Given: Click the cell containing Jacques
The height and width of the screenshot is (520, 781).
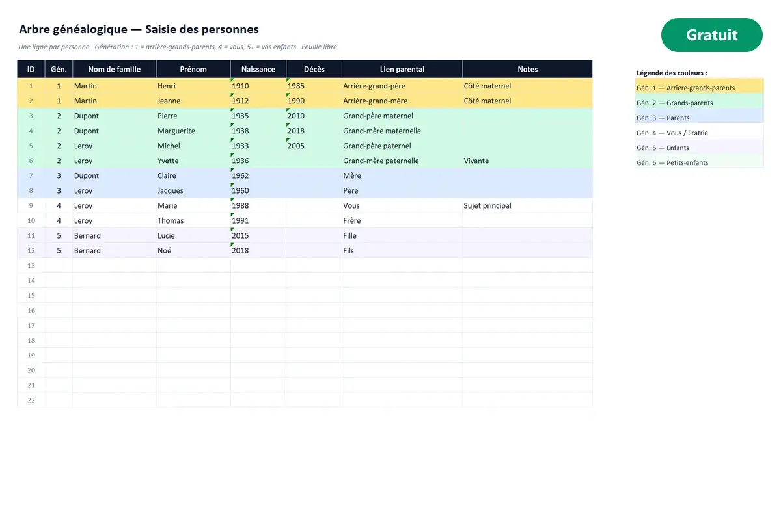Looking at the screenshot, I should (x=193, y=190).
